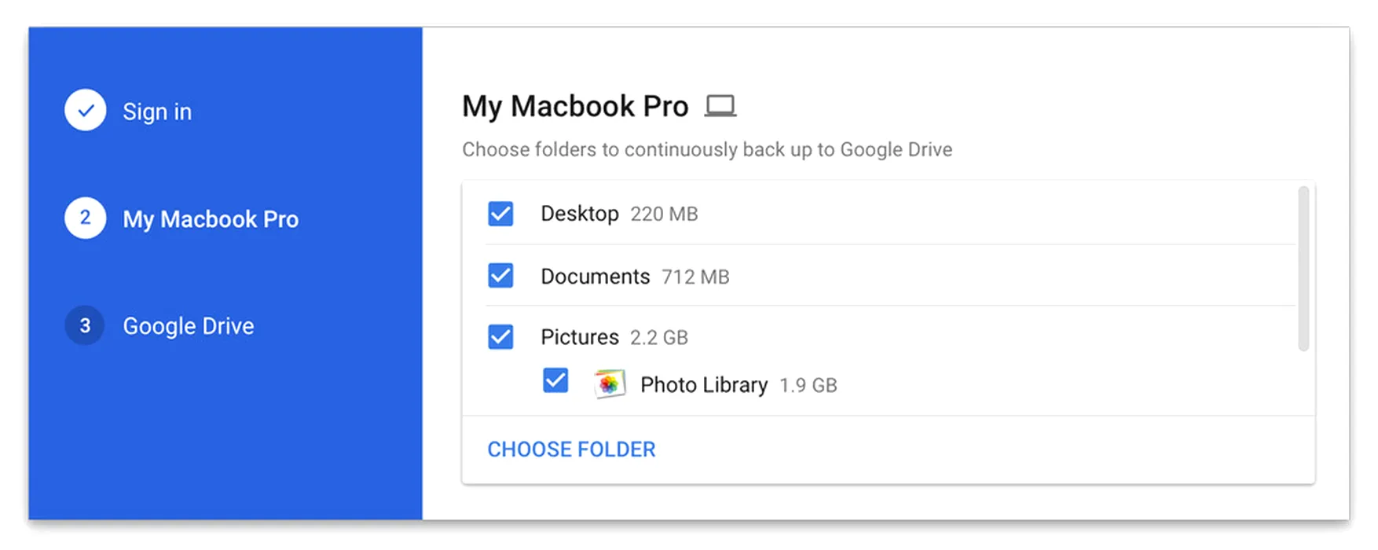The height and width of the screenshot is (550, 1378).
Task: Click the Documents folder name
Action: pyautogui.click(x=596, y=277)
